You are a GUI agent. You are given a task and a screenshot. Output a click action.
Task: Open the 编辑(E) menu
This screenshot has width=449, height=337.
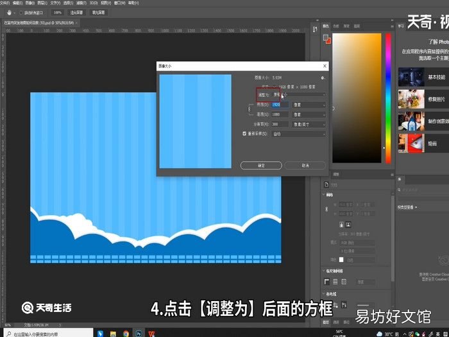(17, 3)
